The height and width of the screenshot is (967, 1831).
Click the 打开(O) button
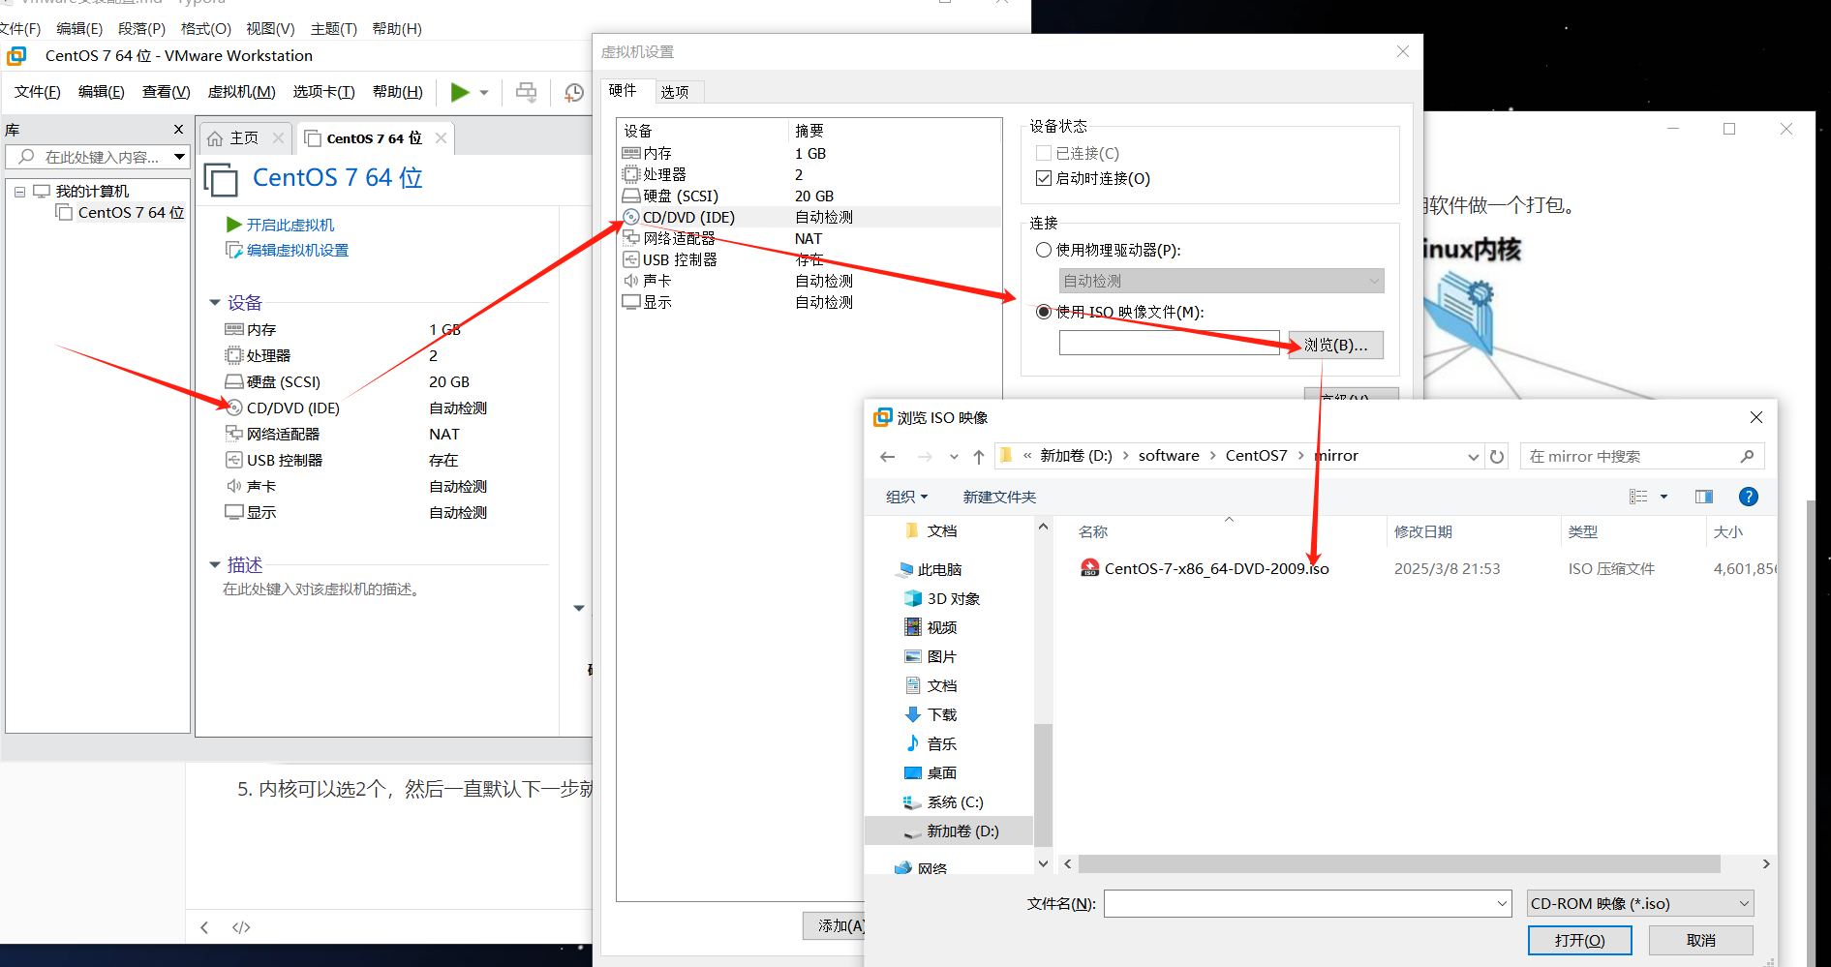(x=1580, y=940)
